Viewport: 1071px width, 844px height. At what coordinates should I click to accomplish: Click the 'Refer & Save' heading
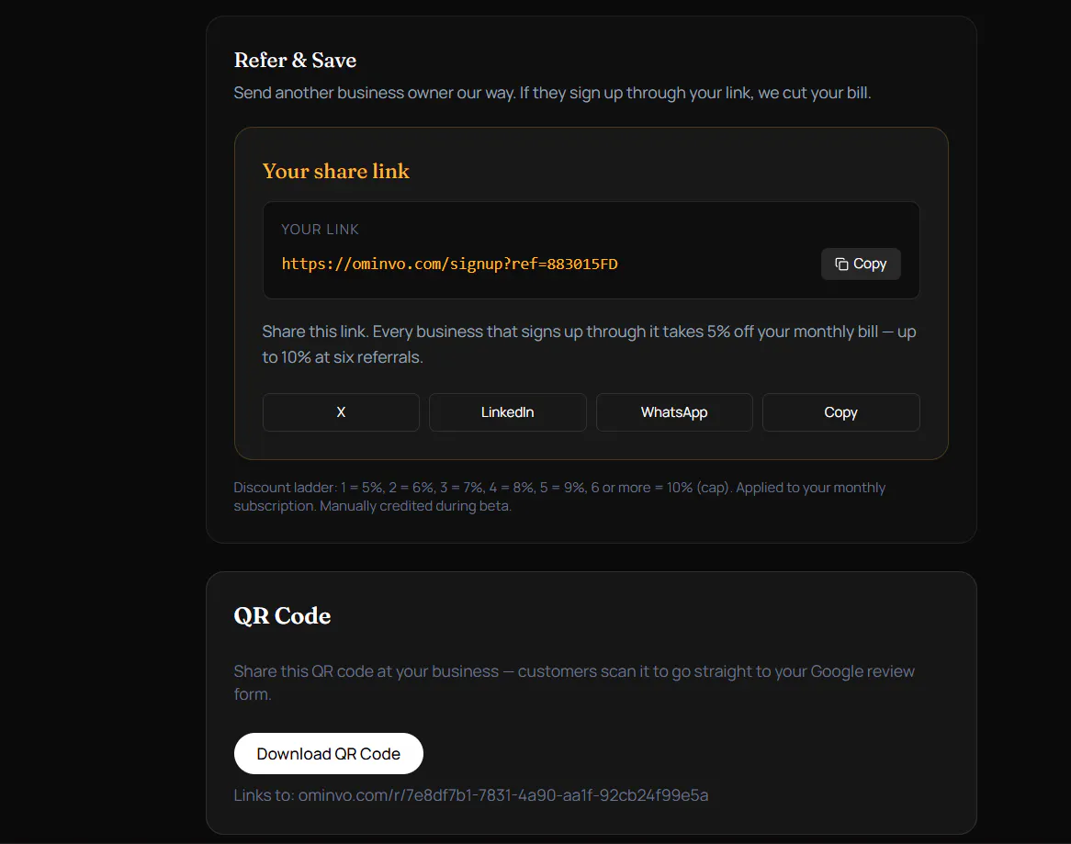pos(295,60)
